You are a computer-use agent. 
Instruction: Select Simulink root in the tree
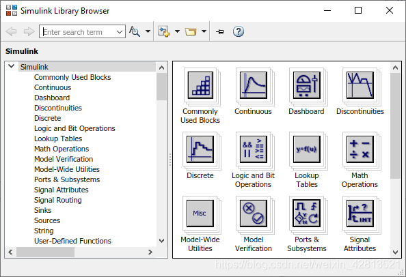pos(34,67)
